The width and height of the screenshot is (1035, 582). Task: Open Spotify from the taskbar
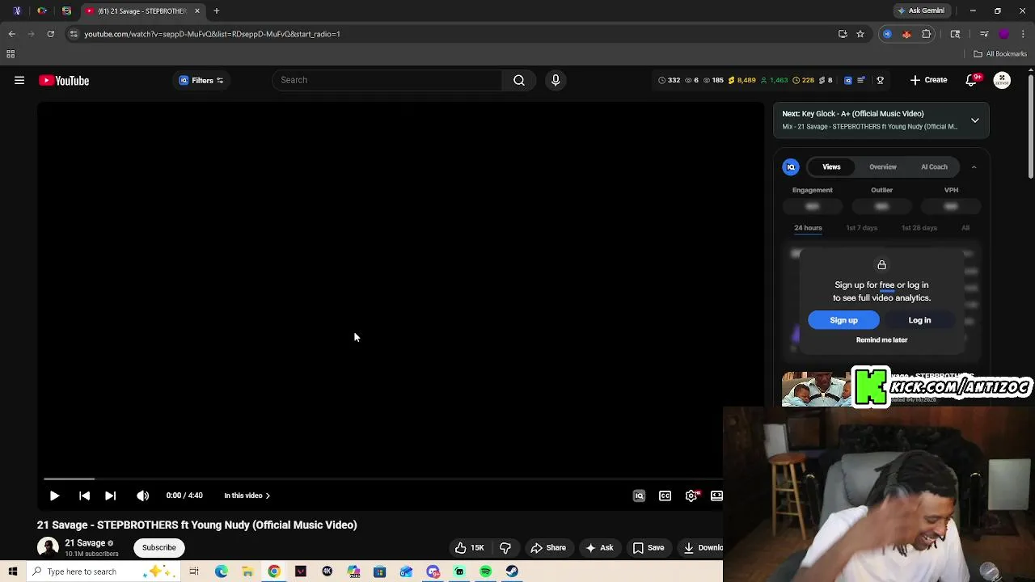pyautogui.click(x=485, y=571)
